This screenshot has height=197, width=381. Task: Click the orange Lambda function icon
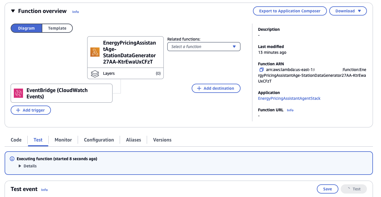click(95, 52)
